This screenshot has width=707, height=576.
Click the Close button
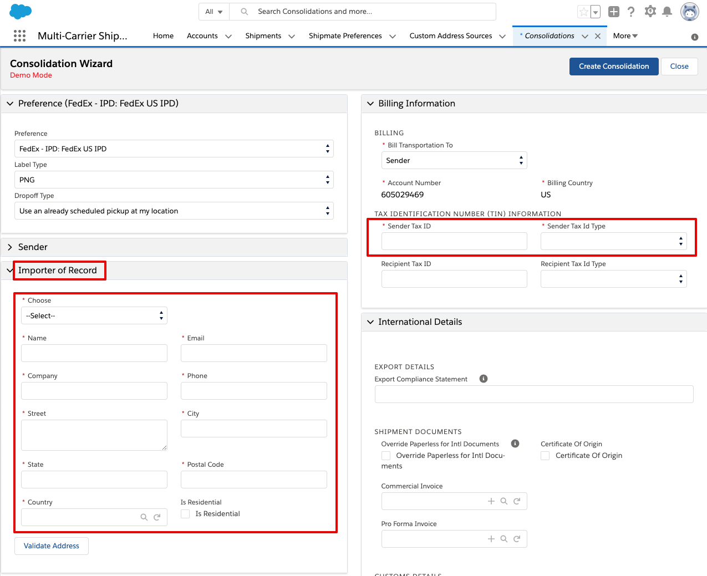[x=679, y=67]
